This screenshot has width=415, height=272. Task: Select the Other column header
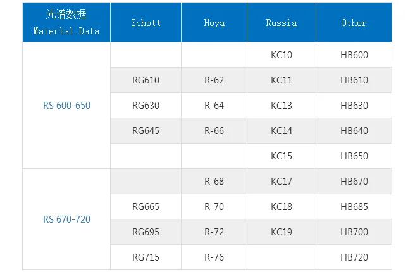354,23
